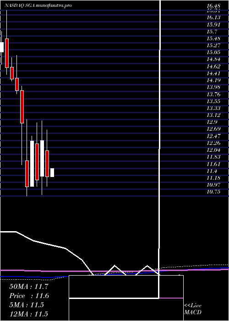229x321 pixels.
Task: Pick the 14.62 price label
Action: [x=213, y=66]
